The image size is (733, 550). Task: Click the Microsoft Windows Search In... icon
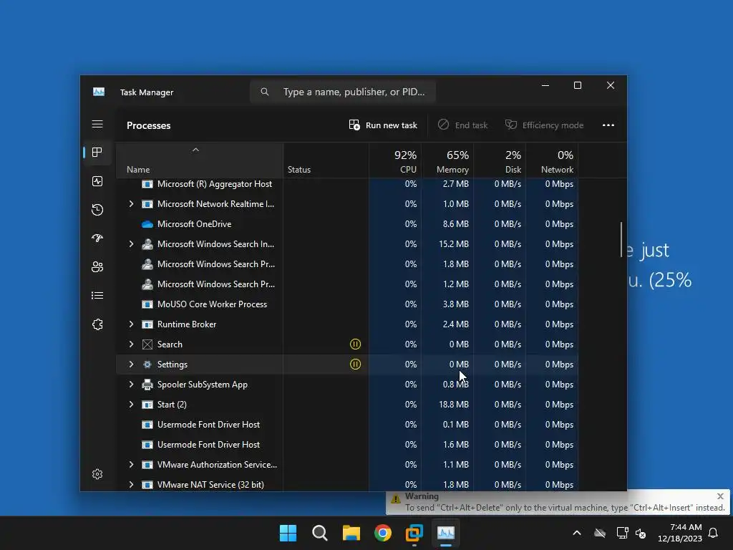(x=147, y=244)
